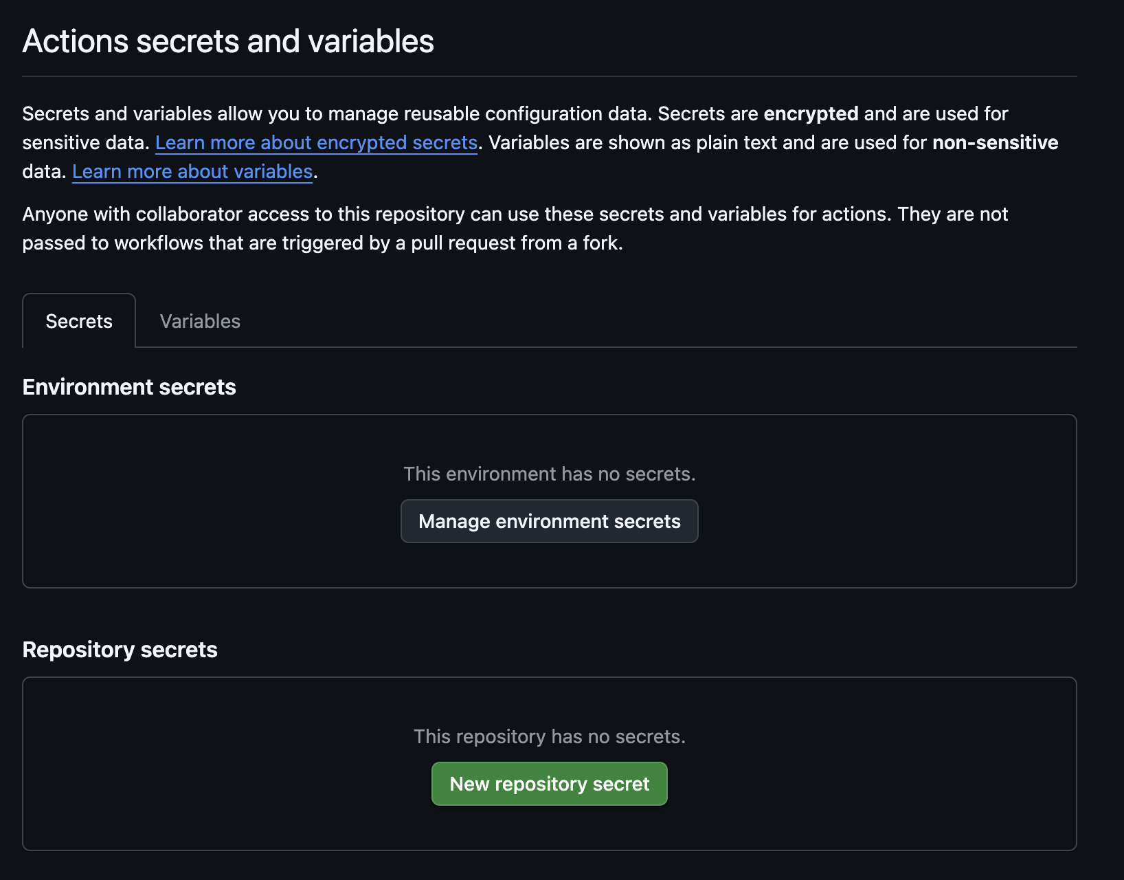Click Learn more about encrypted secrets link
Viewport: 1124px width, 880px height.
pyautogui.click(x=317, y=142)
